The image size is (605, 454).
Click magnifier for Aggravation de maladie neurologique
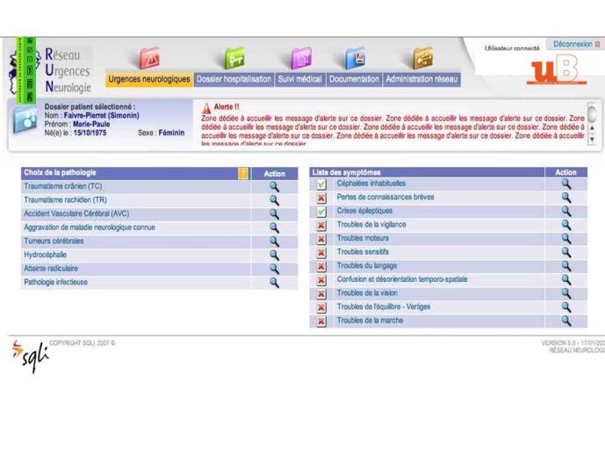pyautogui.click(x=274, y=227)
